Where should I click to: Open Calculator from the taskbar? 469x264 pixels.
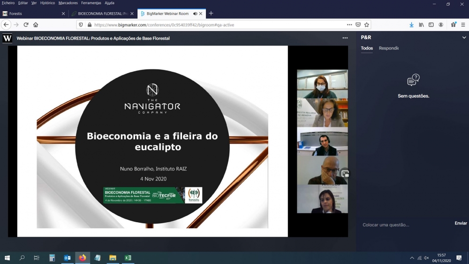52,258
